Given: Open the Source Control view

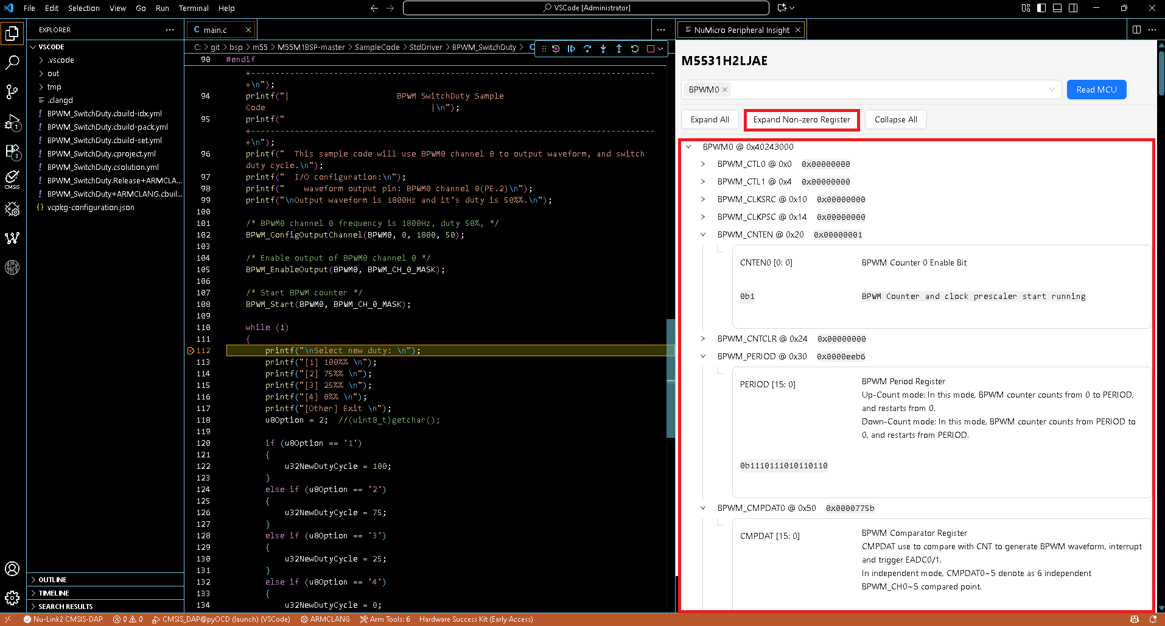Looking at the screenshot, I should point(12,91).
